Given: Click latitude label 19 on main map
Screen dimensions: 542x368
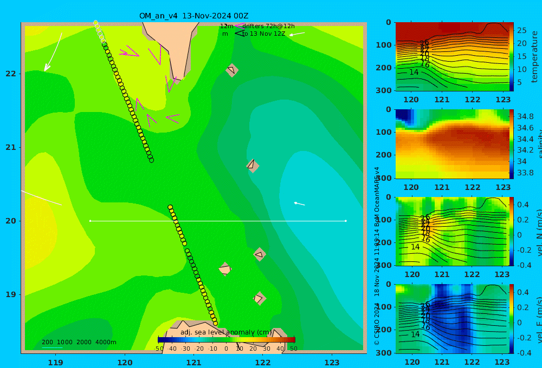Looking at the screenshot, I should coord(11,294).
